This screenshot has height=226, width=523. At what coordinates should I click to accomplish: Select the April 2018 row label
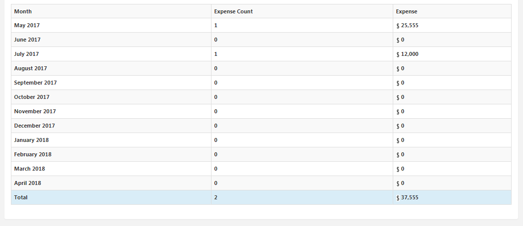click(27, 183)
